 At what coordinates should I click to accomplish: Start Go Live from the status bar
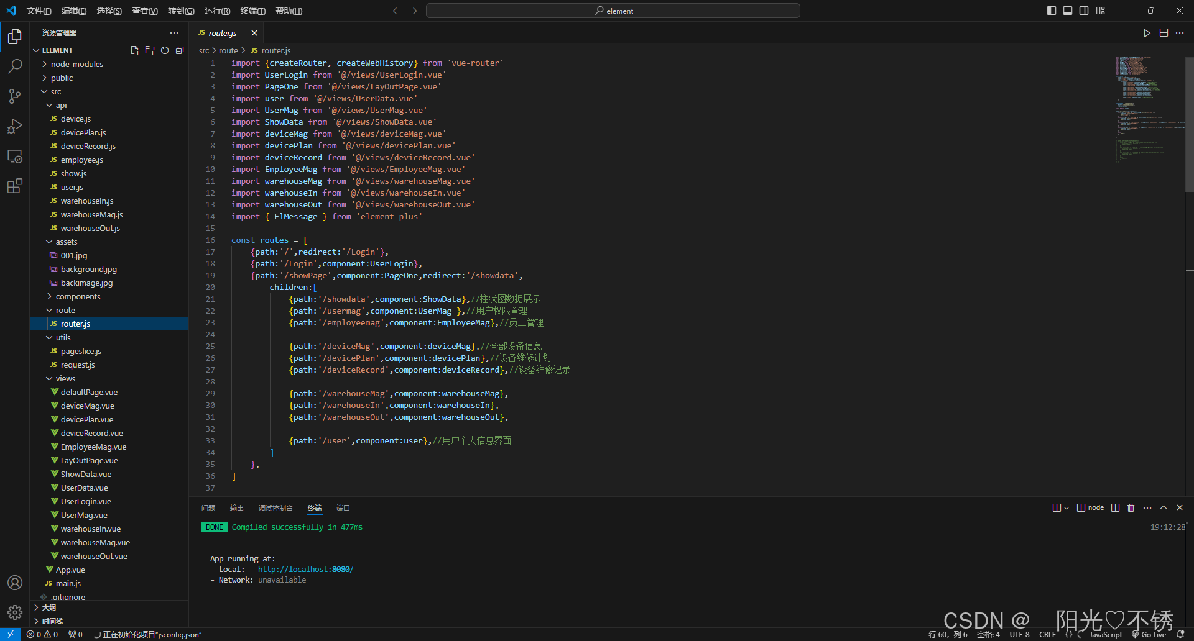point(1147,634)
